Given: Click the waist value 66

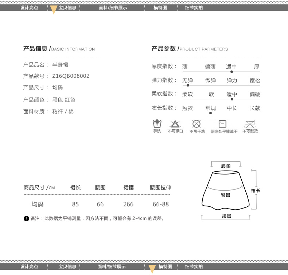Looking at the screenshot, I should tap(100, 204).
